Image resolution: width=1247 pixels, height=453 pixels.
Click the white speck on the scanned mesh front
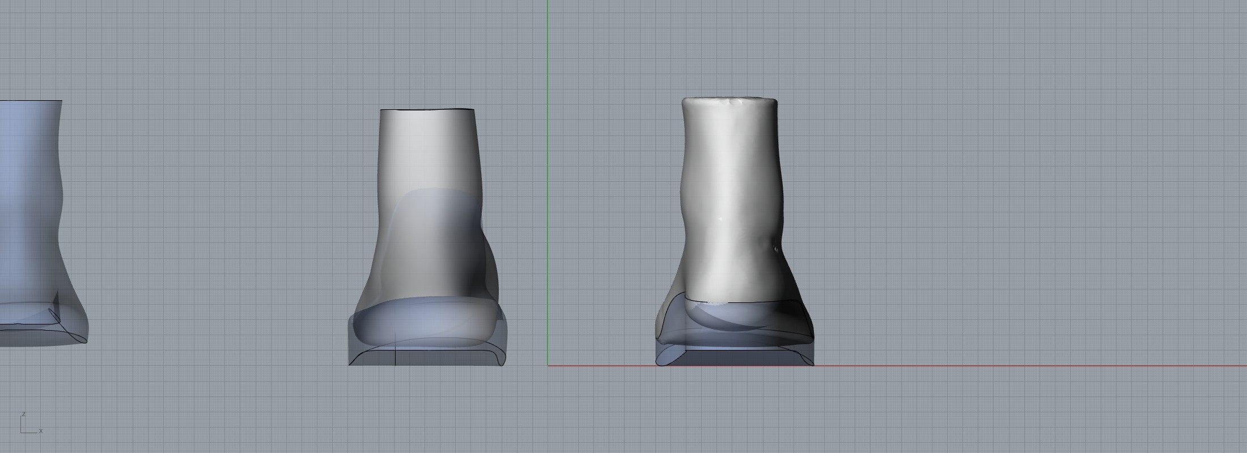click(720, 219)
